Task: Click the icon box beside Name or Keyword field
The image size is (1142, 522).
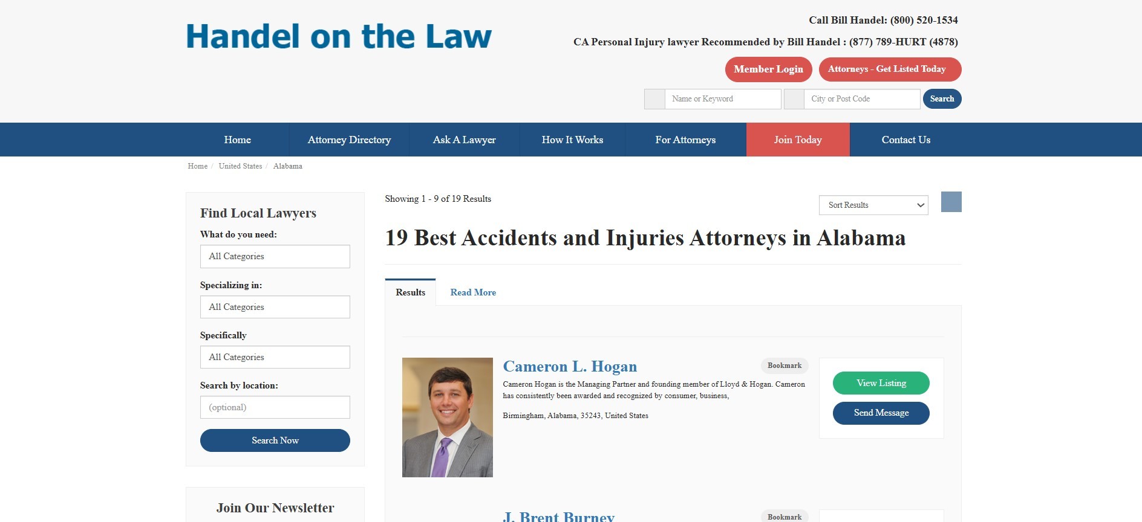Action: point(654,99)
